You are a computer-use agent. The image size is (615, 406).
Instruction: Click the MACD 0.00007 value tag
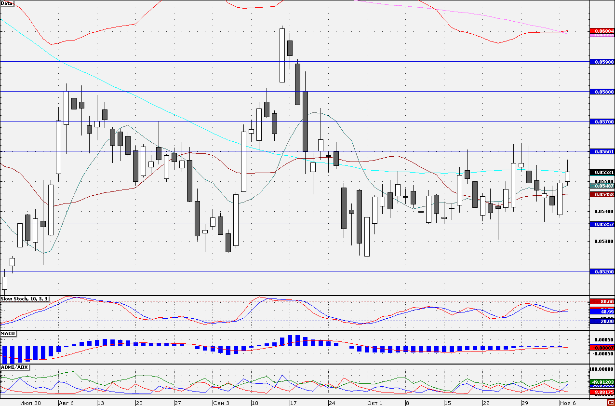click(602, 348)
